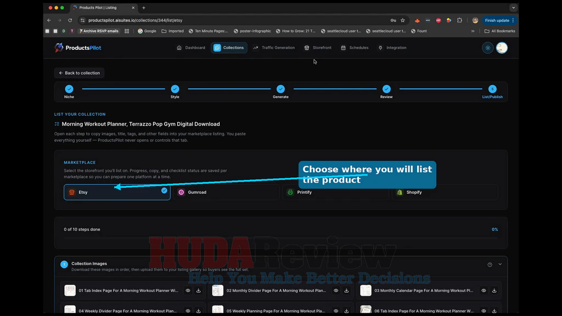Reload the page
The width and height of the screenshot is (562, 316).
(70, 20)
